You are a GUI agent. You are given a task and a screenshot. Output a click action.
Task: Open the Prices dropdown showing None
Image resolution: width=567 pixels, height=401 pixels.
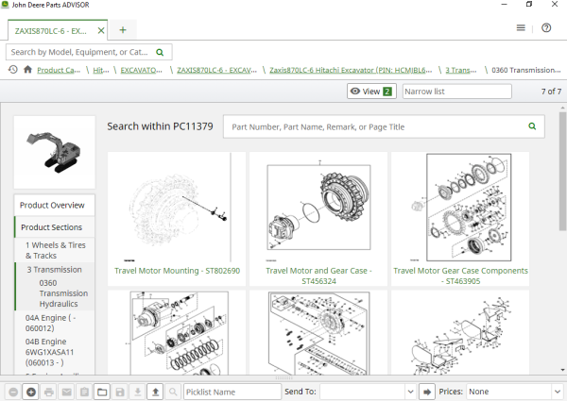click(x=514, y=392)
